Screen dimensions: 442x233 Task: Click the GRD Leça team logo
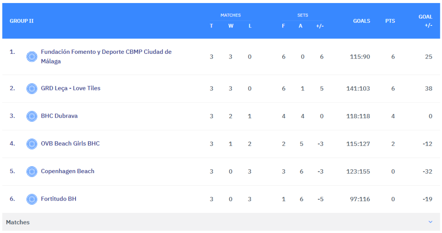click(x=32, y=88)
